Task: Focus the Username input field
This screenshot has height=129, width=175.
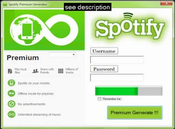Action: [x=117, y=60]
